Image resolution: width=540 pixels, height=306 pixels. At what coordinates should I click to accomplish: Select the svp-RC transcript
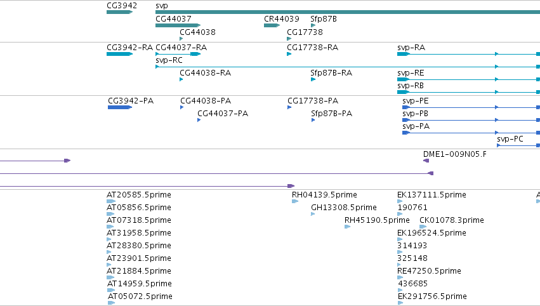click(x=348, y=67)
